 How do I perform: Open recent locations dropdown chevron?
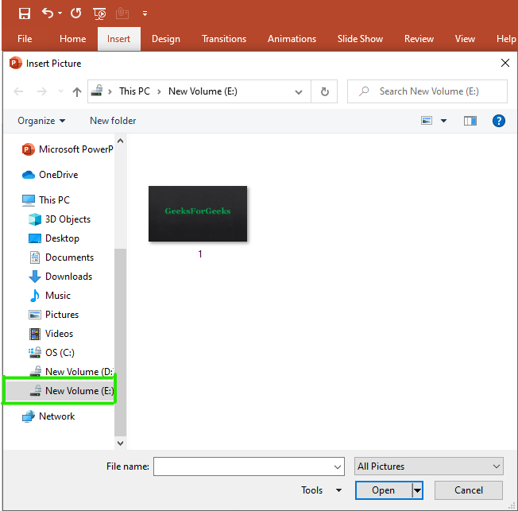60,91
